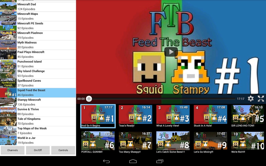Click the Sky Island Challenge thumbnail image
Screen dimensions: 266x166
[x=8, y=74]
